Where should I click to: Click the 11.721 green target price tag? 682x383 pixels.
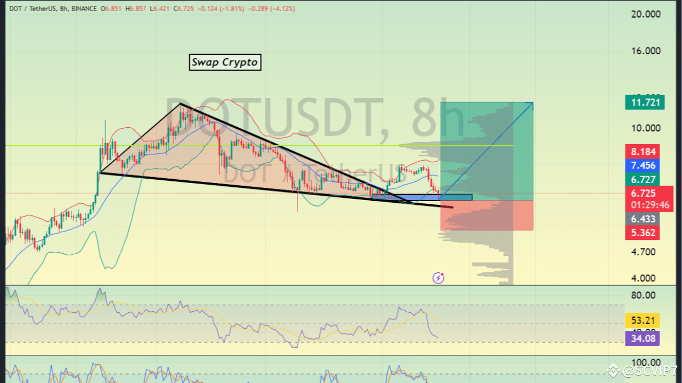pyautogui.click(x=645, y=102)
